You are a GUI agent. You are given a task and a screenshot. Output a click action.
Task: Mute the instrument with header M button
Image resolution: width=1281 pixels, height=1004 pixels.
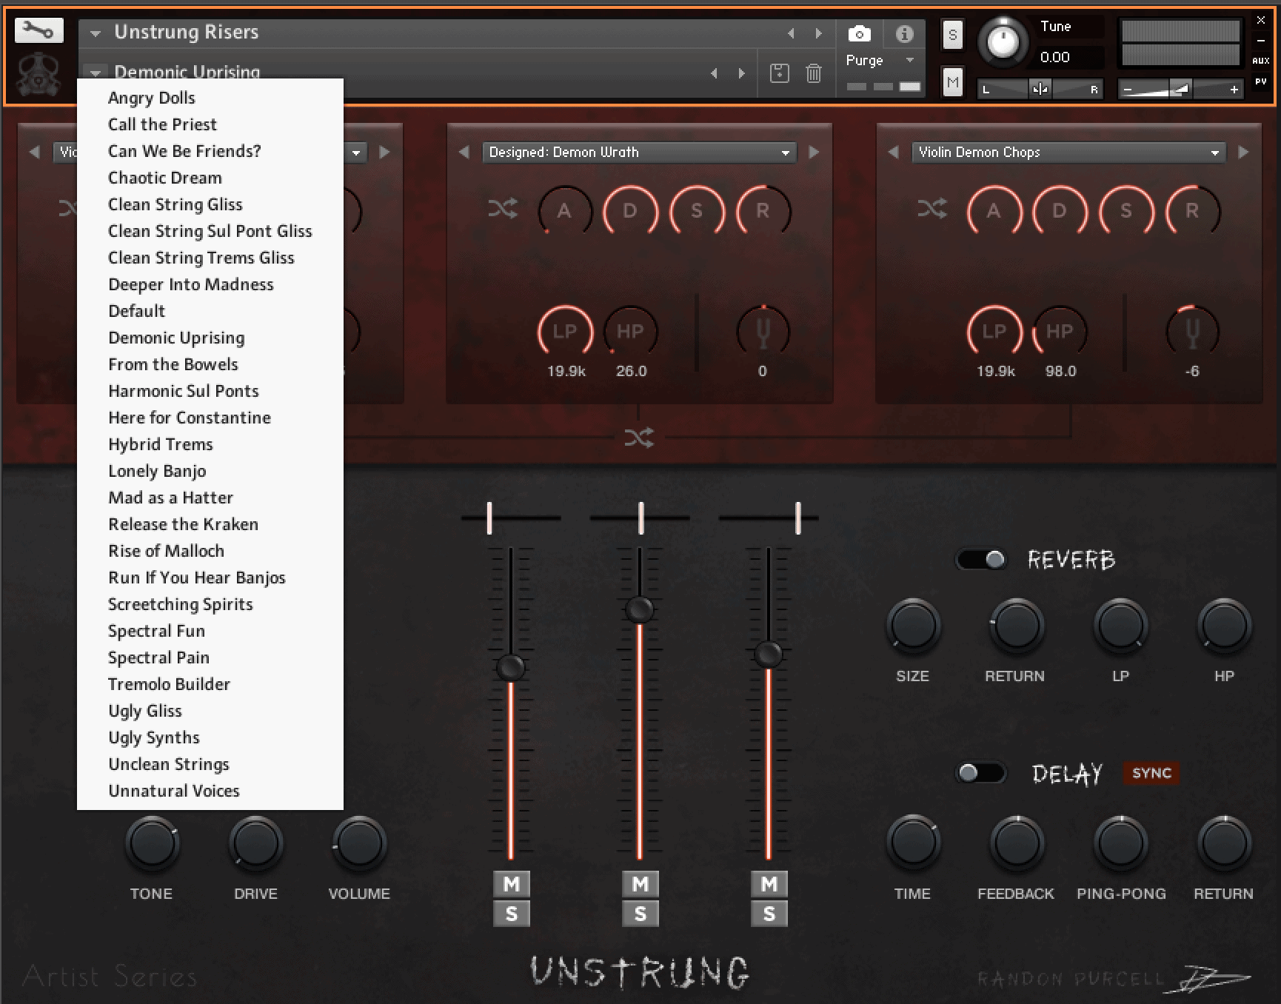pos(952,82)
